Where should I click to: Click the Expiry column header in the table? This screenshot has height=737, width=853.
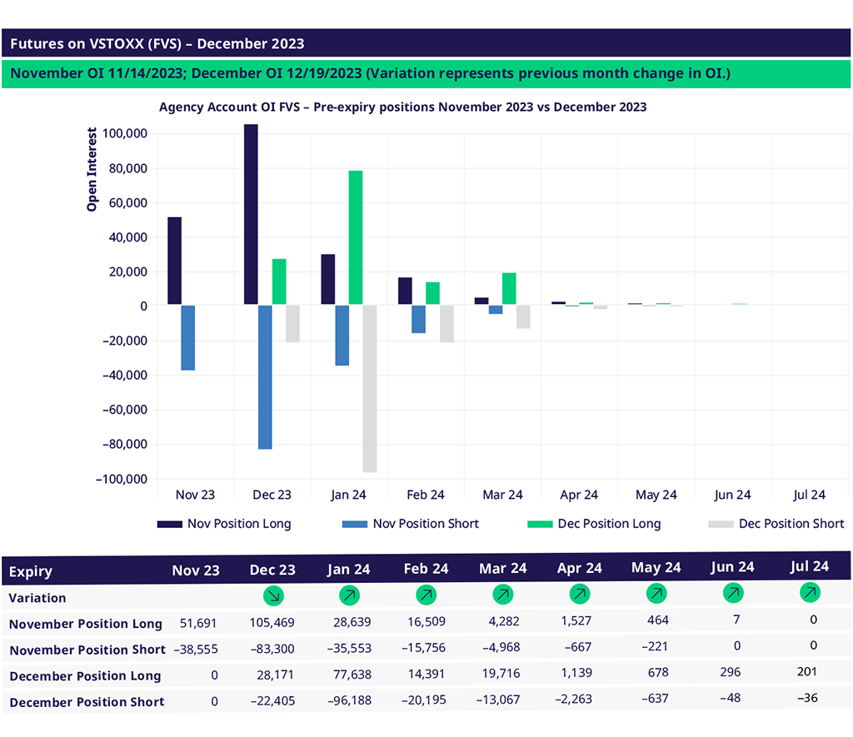coord(31,571)
